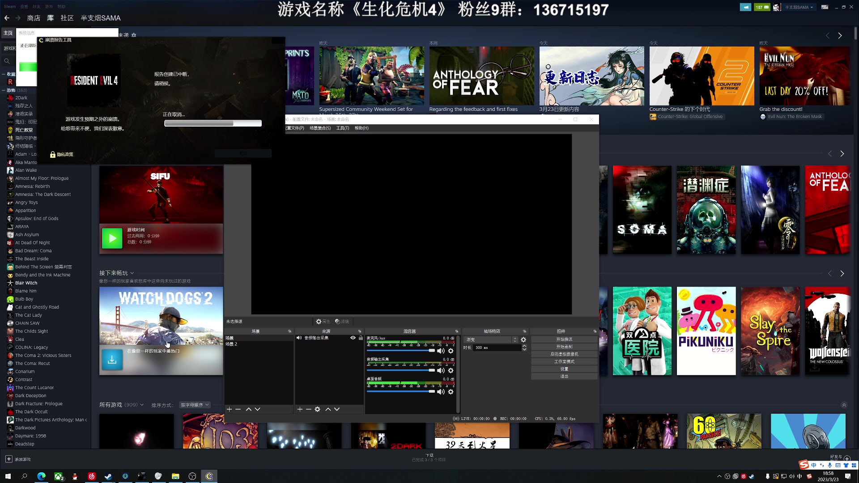Open the 麦克风/Aux channel settings gear
859x483 pixels.
(451, 351)
